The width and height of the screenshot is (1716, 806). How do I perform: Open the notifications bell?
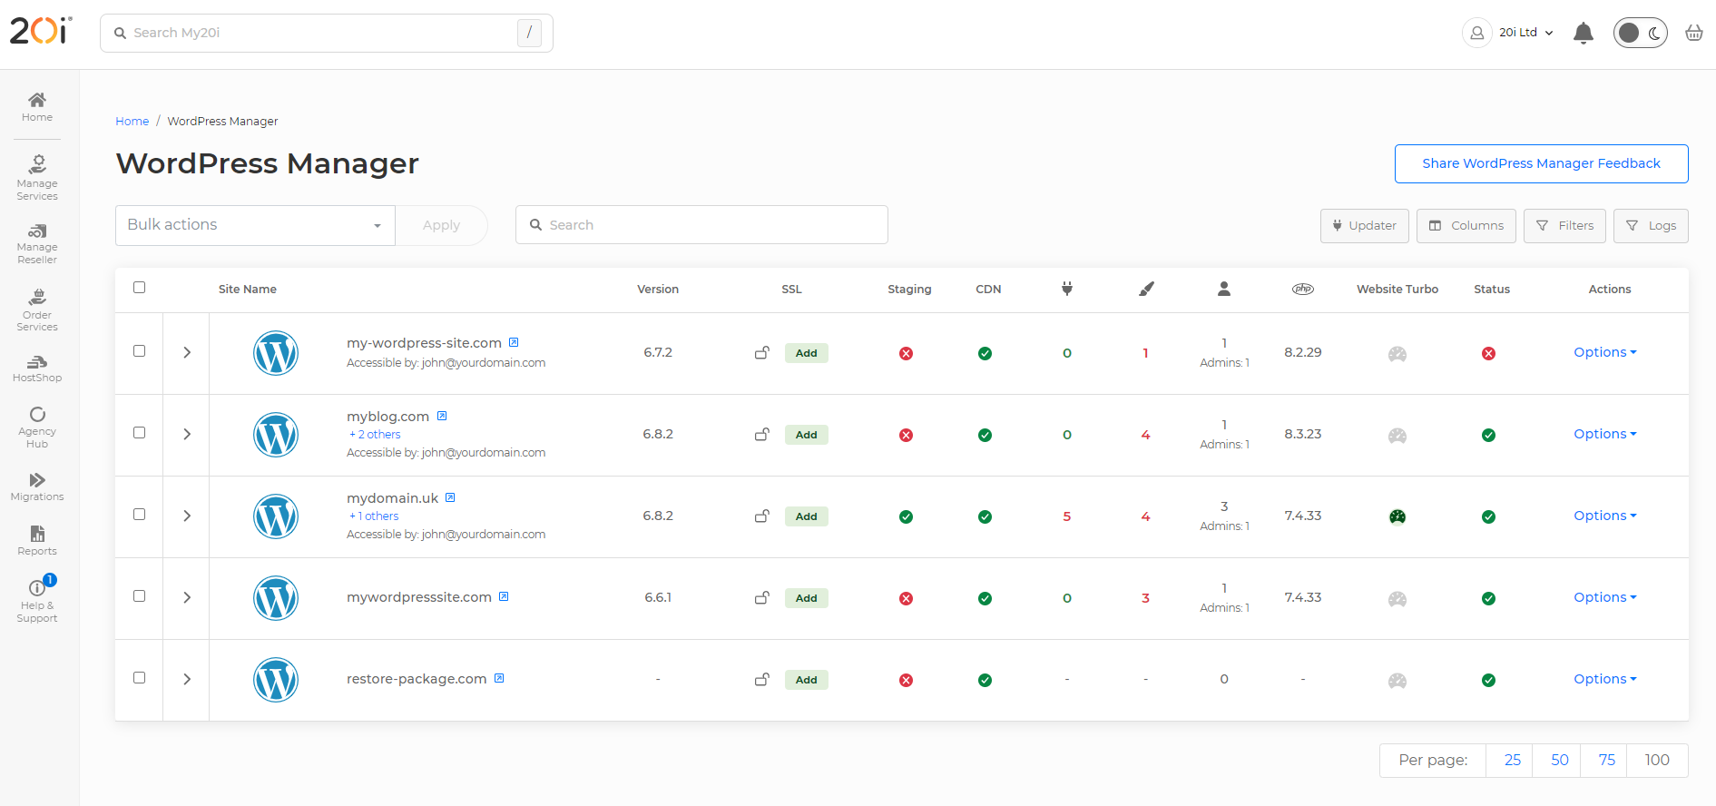(x=1583, y=34)
